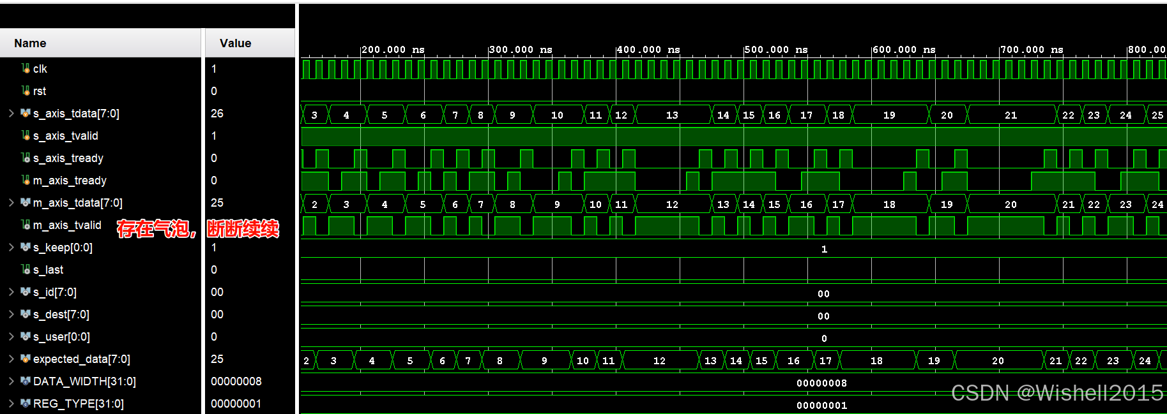This screenshot has height=414, width=1167.
Task: Select the rst signal name
Action: coord(40,91)
